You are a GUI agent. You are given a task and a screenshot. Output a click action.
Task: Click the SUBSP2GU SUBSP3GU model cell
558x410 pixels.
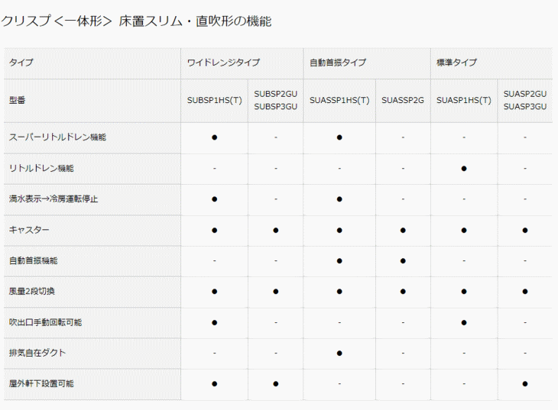276,100
